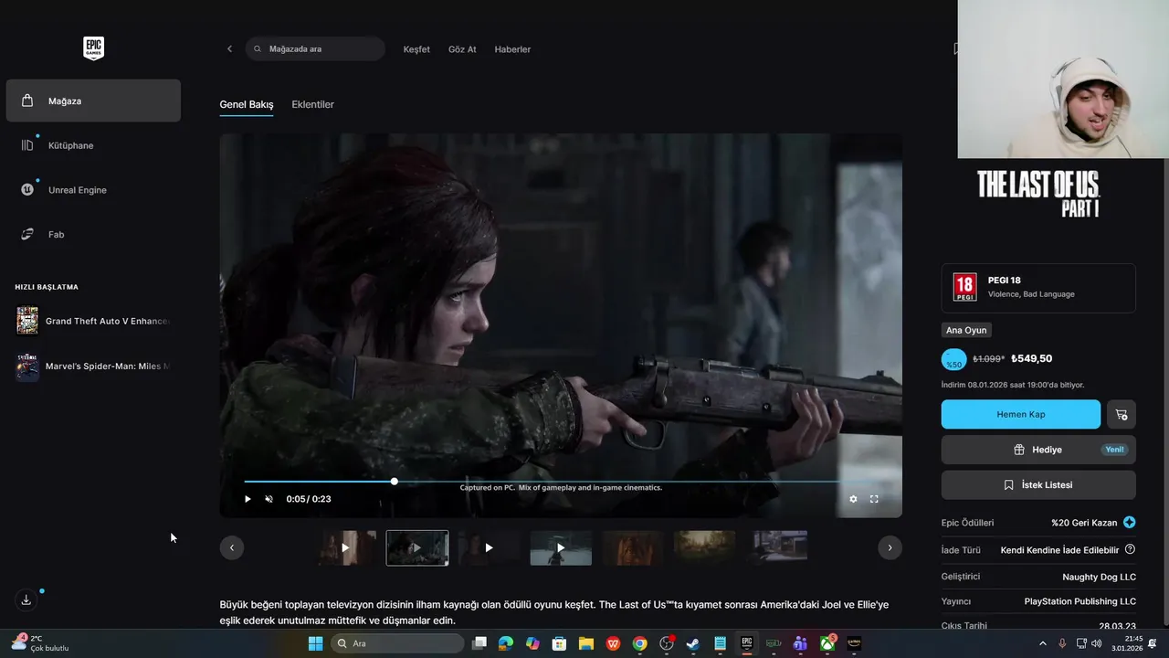
Task: Open Copilot from taskbar
Action: tap(532, 643)
